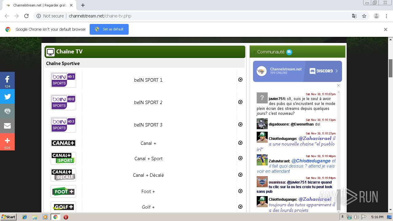Open the beIN Sports HD 2 logo

(x=63, y=102)
